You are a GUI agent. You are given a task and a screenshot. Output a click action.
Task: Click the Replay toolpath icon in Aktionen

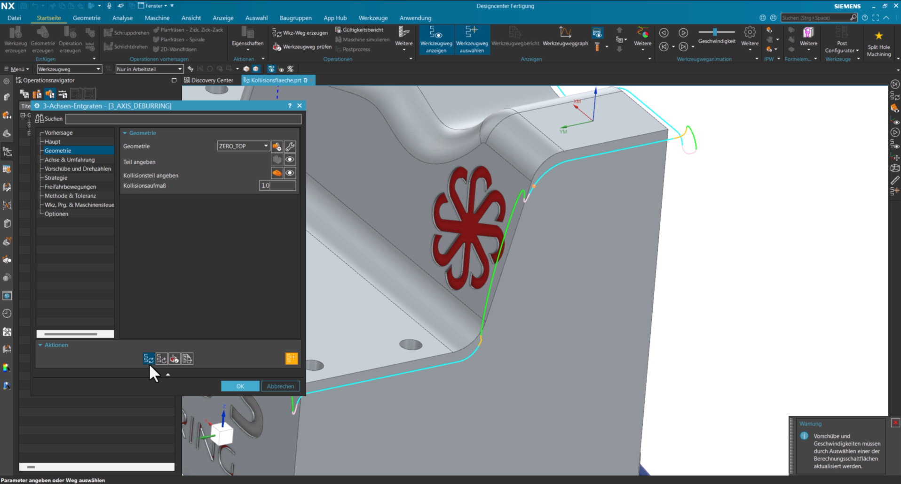(x=161, y=359)
